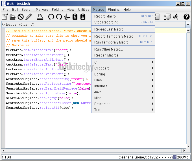Viewport: 192px width, 161px height.
Task: Select Rescan Macros entry
Action: pos(123,55)
